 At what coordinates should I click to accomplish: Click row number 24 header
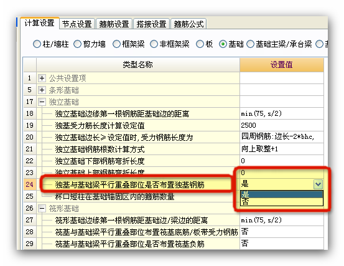tap(30, 184)
